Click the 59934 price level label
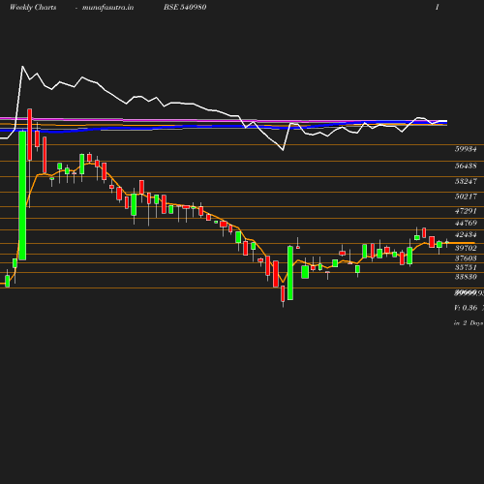Screen dimensions: 484x484 click(466, 149)
